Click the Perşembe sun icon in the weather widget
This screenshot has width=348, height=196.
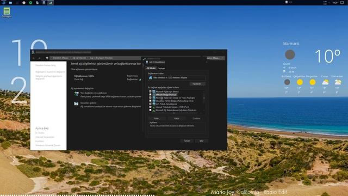313,82
